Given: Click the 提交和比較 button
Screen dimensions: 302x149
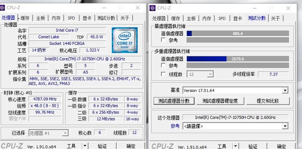Looking at the screenshot, I should pyautogui.click(x=268, y=101).
